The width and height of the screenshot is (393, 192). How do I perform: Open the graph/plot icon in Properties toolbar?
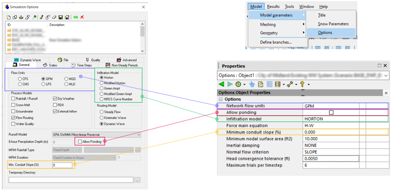269,84
